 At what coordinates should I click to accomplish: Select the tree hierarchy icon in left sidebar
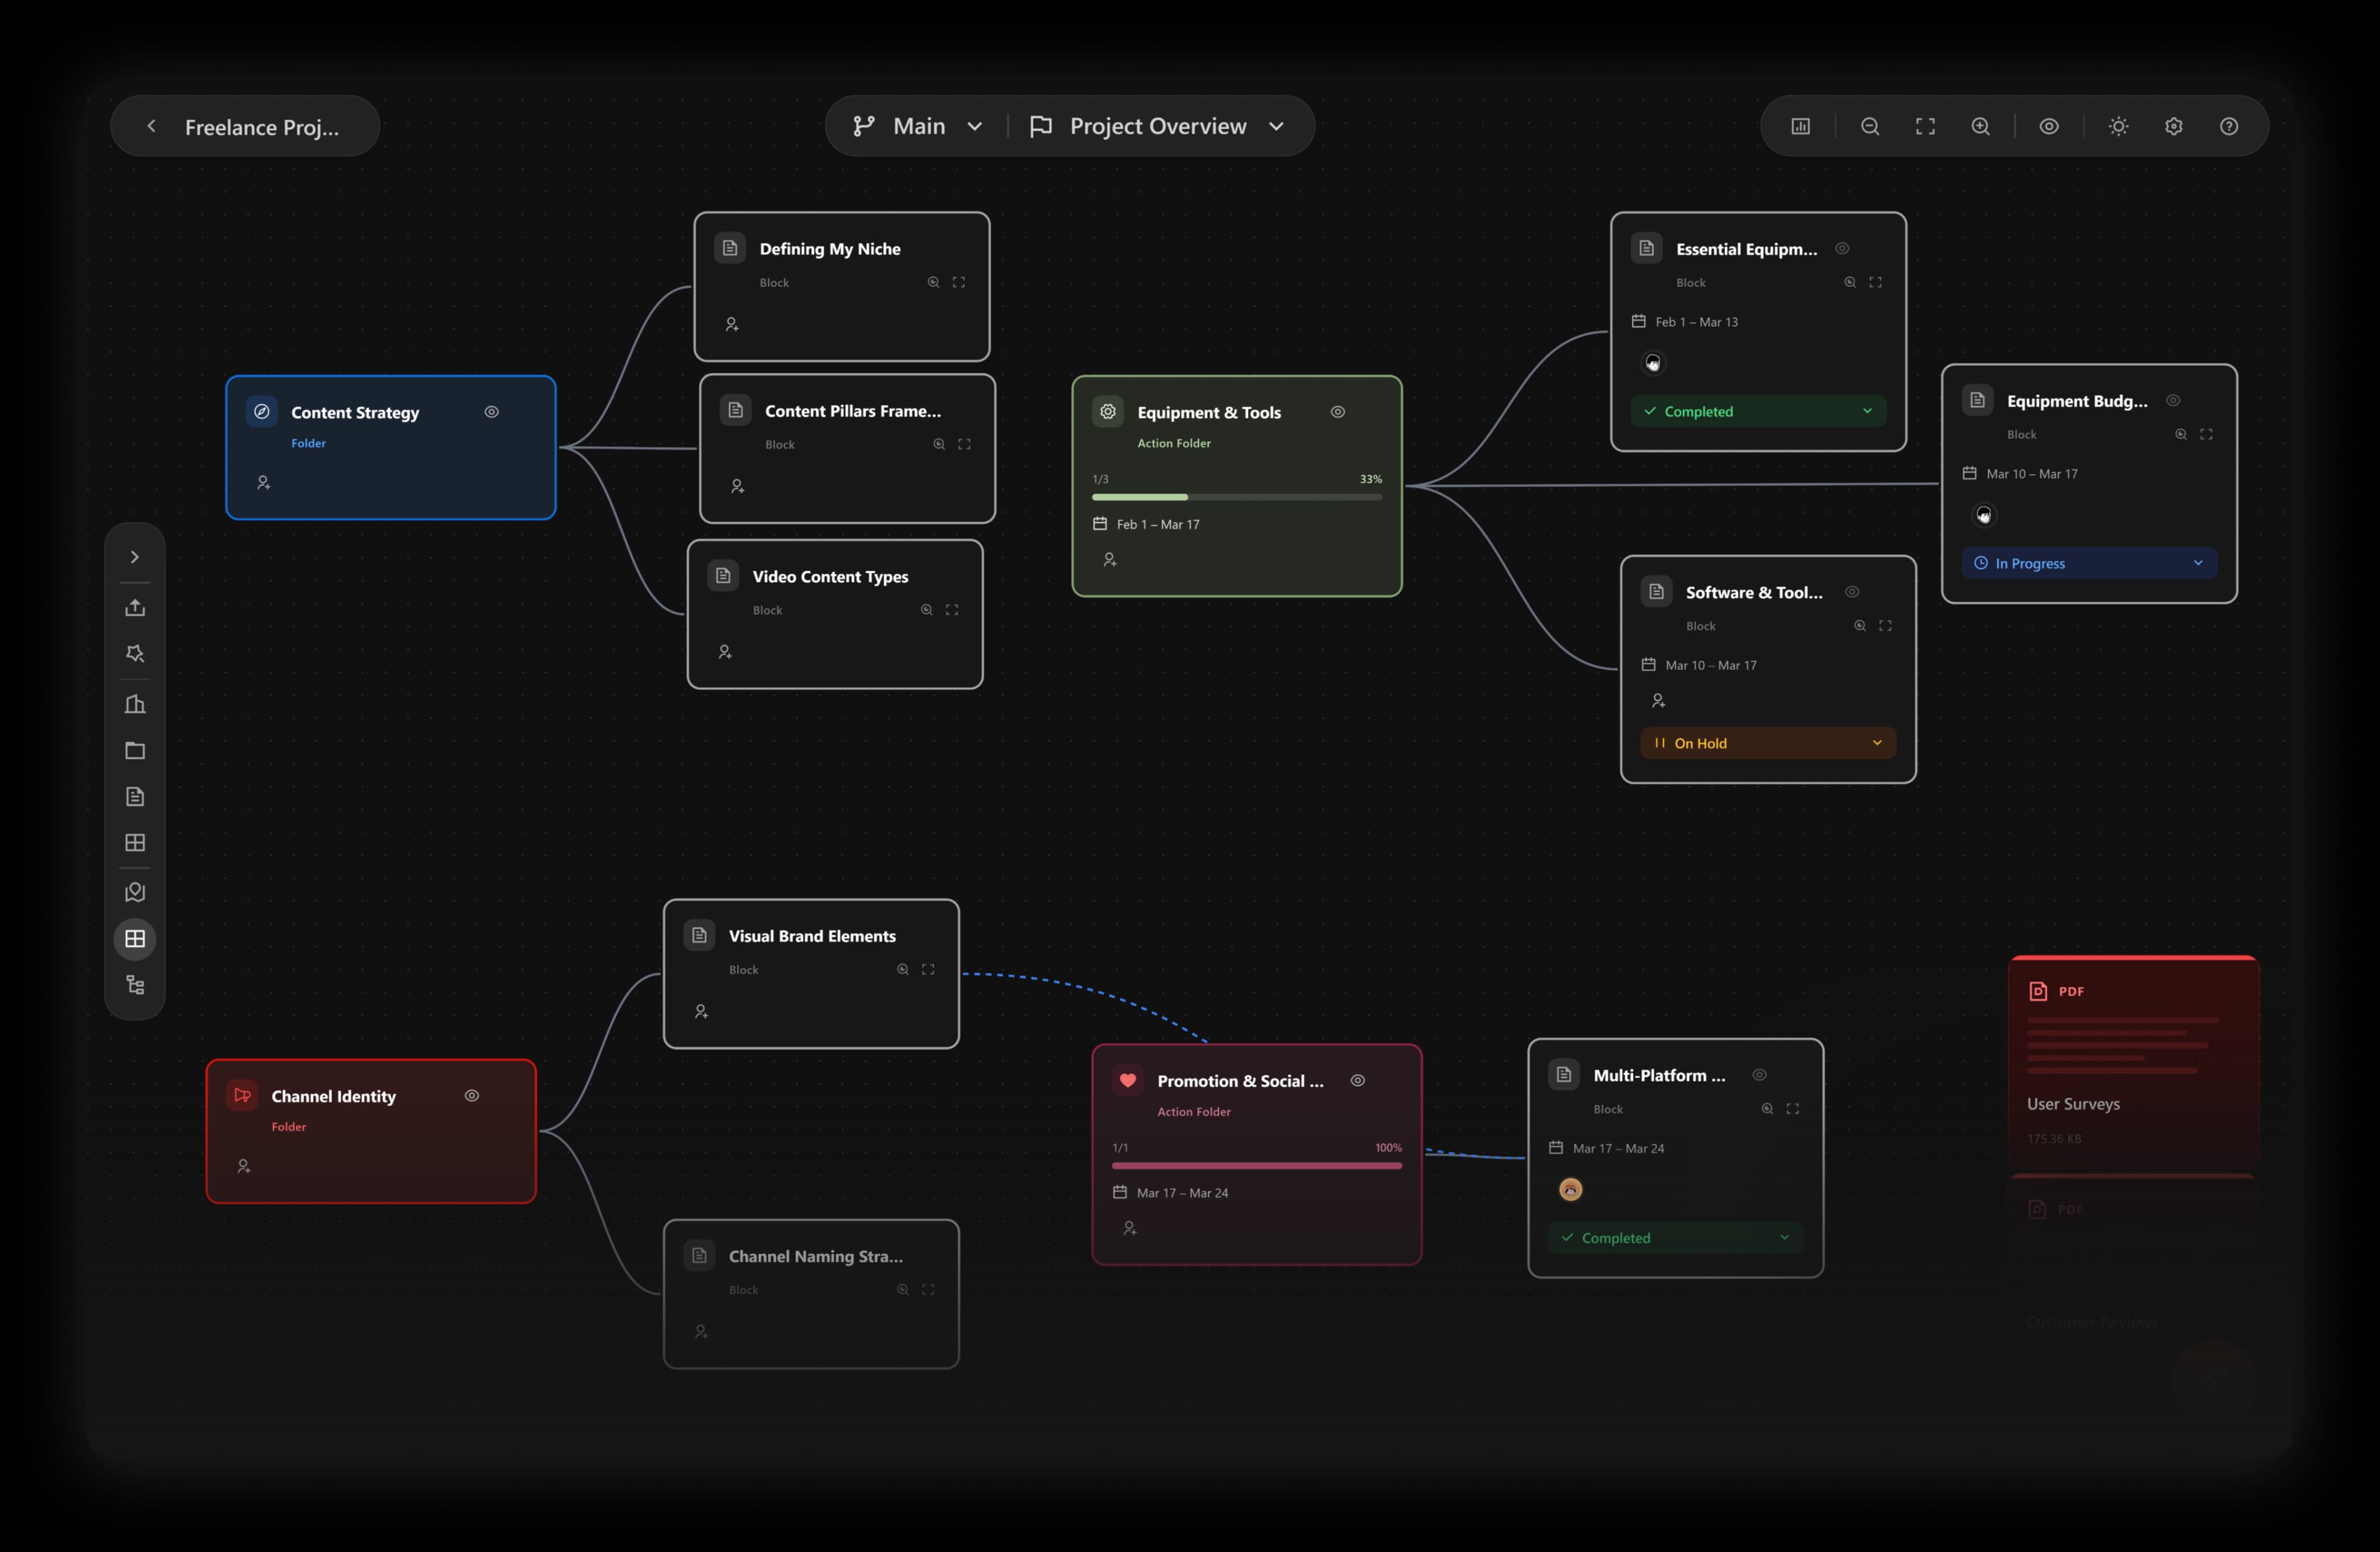[135, 985]
